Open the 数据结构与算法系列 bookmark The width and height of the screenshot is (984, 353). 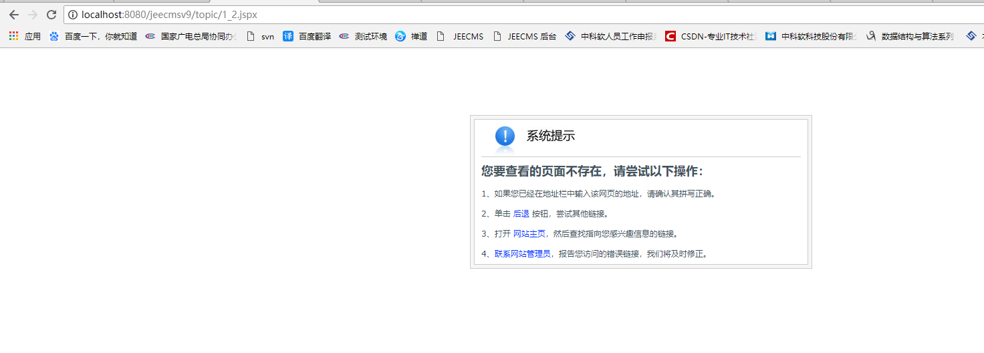point(910,36)
